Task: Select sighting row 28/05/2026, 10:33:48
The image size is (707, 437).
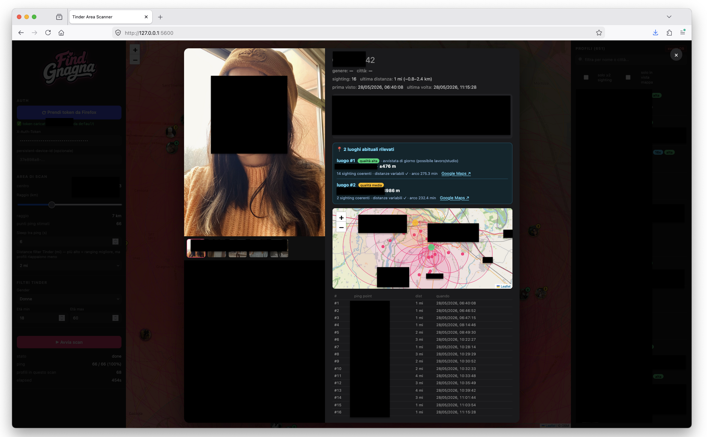Action: [x=422, y=376]
